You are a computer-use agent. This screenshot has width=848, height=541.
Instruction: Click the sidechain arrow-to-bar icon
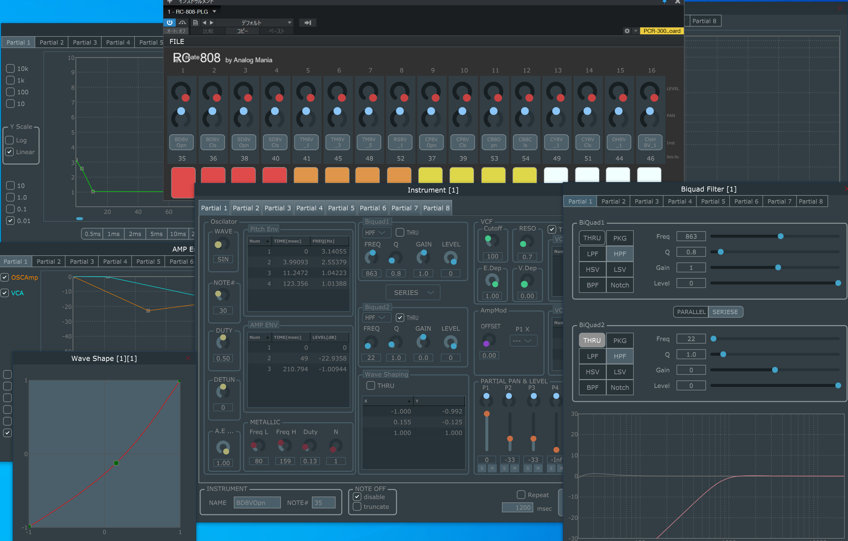307,22
